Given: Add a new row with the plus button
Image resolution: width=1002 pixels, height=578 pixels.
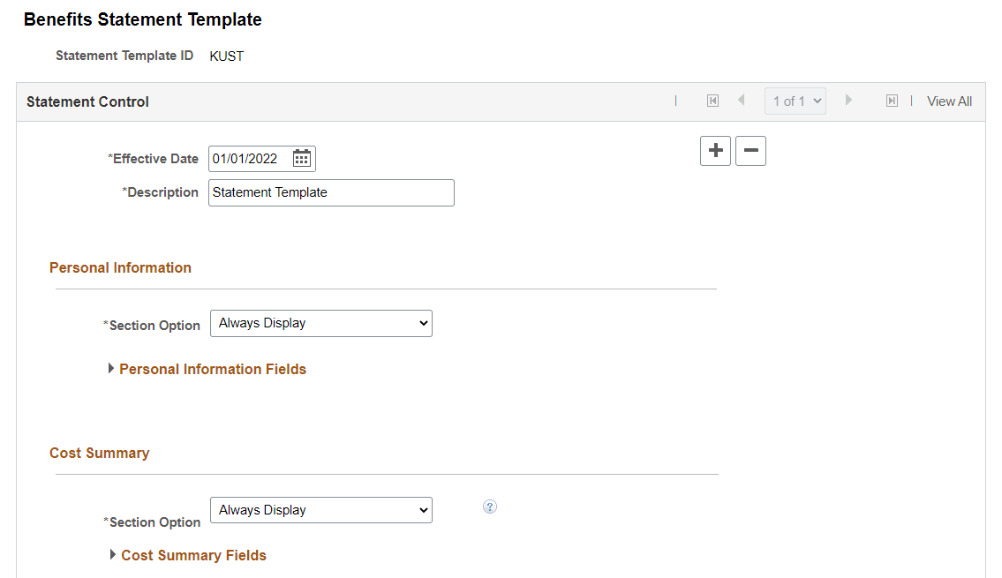Looking at the screenshot, I should point(715,151).
